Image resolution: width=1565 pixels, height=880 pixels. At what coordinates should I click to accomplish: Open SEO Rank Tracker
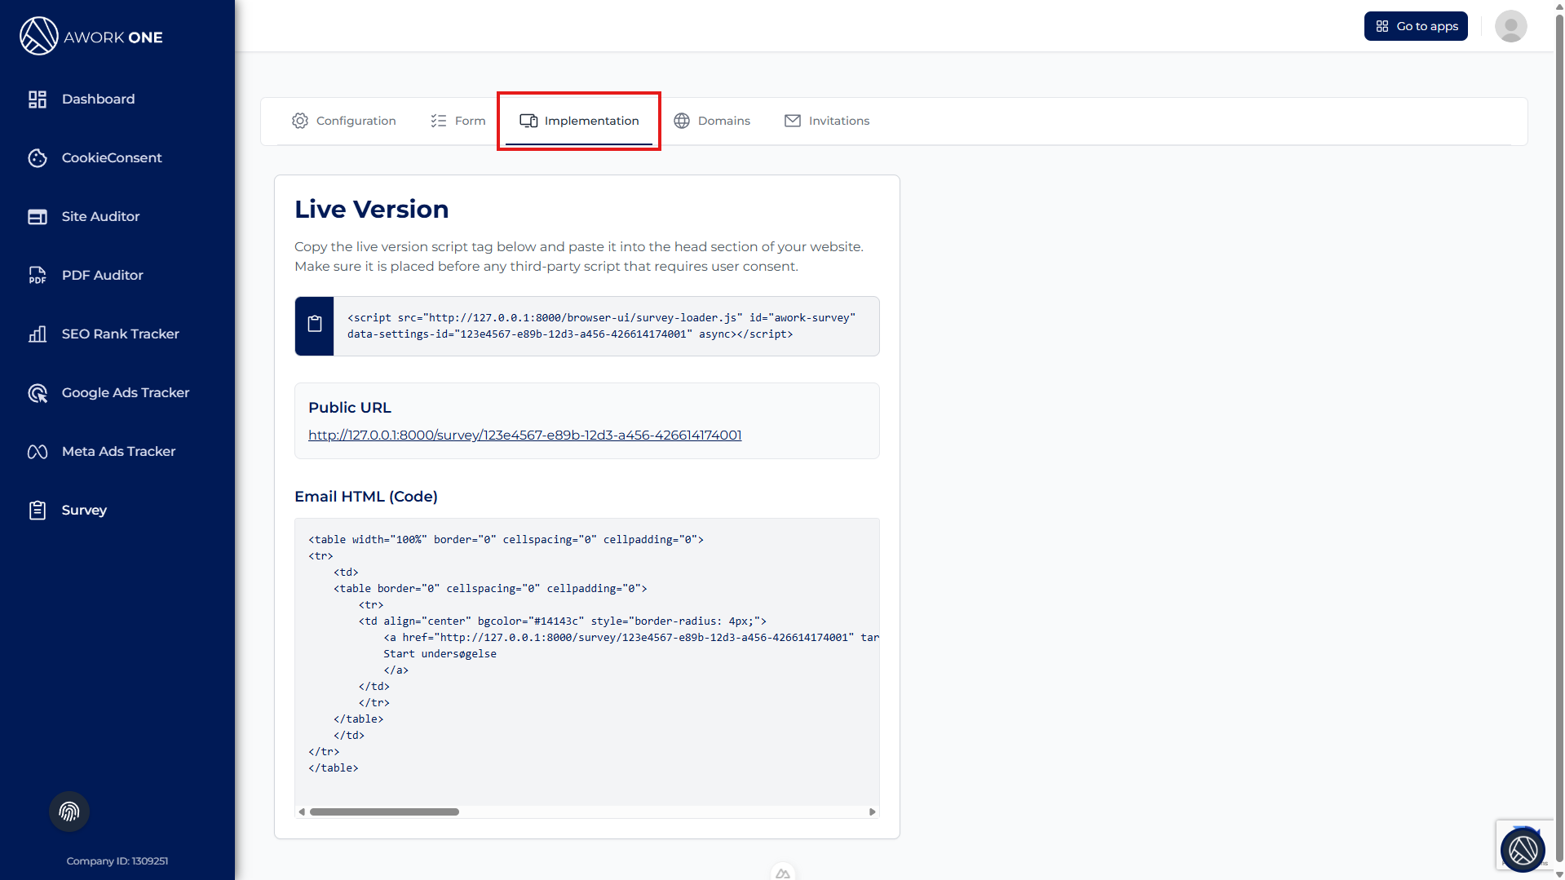pyautogui.click(x=120, y=334)
